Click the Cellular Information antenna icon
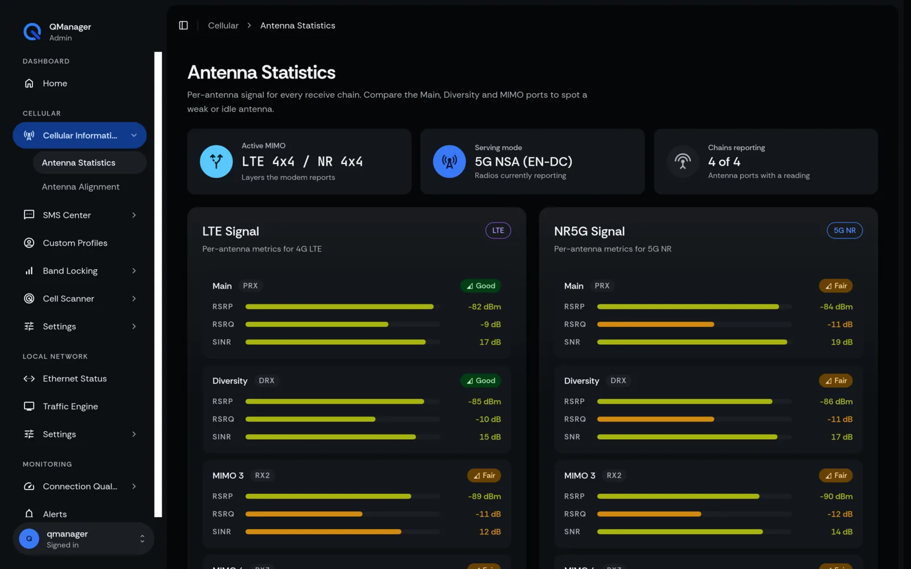 click(x=29, y=135)
